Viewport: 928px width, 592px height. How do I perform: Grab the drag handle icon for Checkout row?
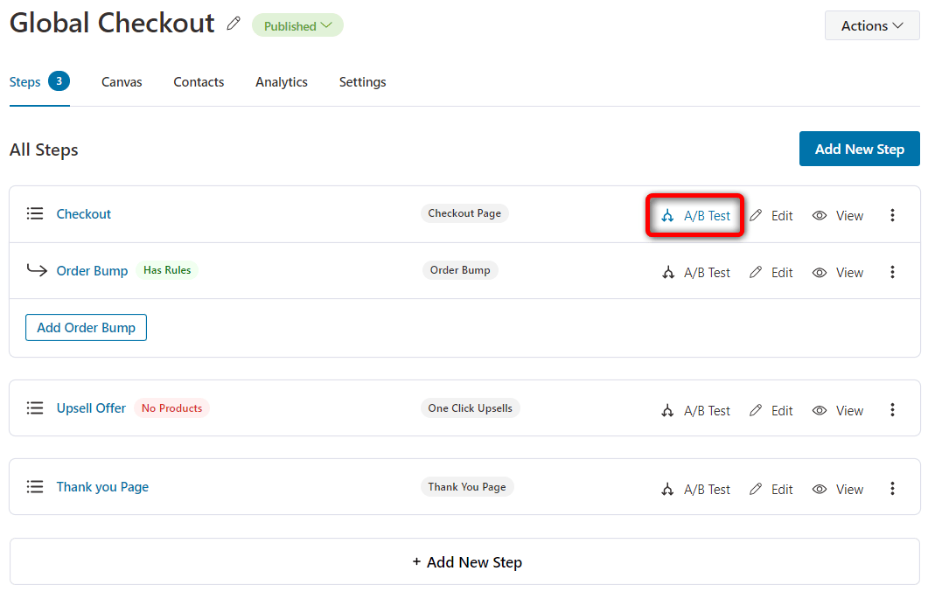(35, 213)
